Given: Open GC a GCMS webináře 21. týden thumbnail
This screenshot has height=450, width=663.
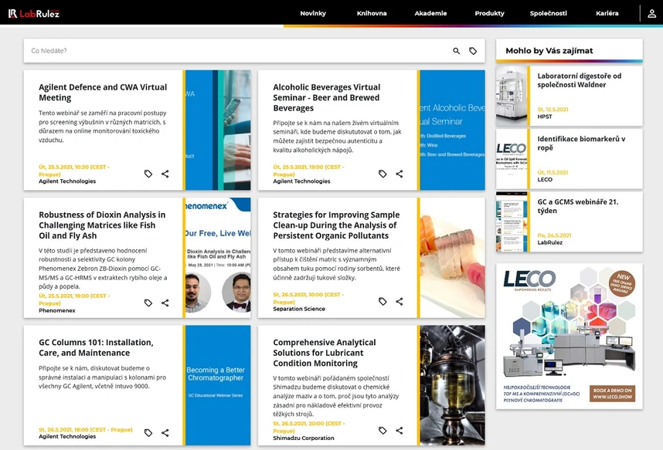Looking at the screenshot, I should (512, 222).
